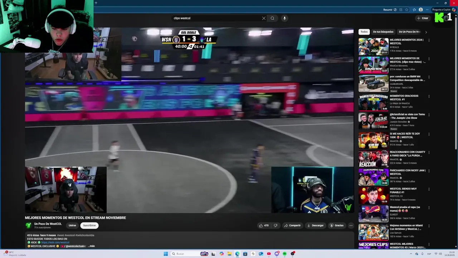Click the Gracias button
Image resolution: width=458 pixels, height=258 pixels.
[337, 225]
